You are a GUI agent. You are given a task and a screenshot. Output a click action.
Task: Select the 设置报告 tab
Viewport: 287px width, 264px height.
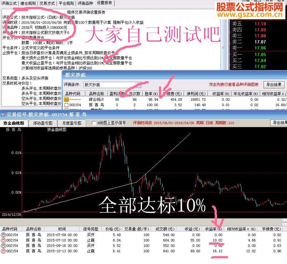coord(105,3)
